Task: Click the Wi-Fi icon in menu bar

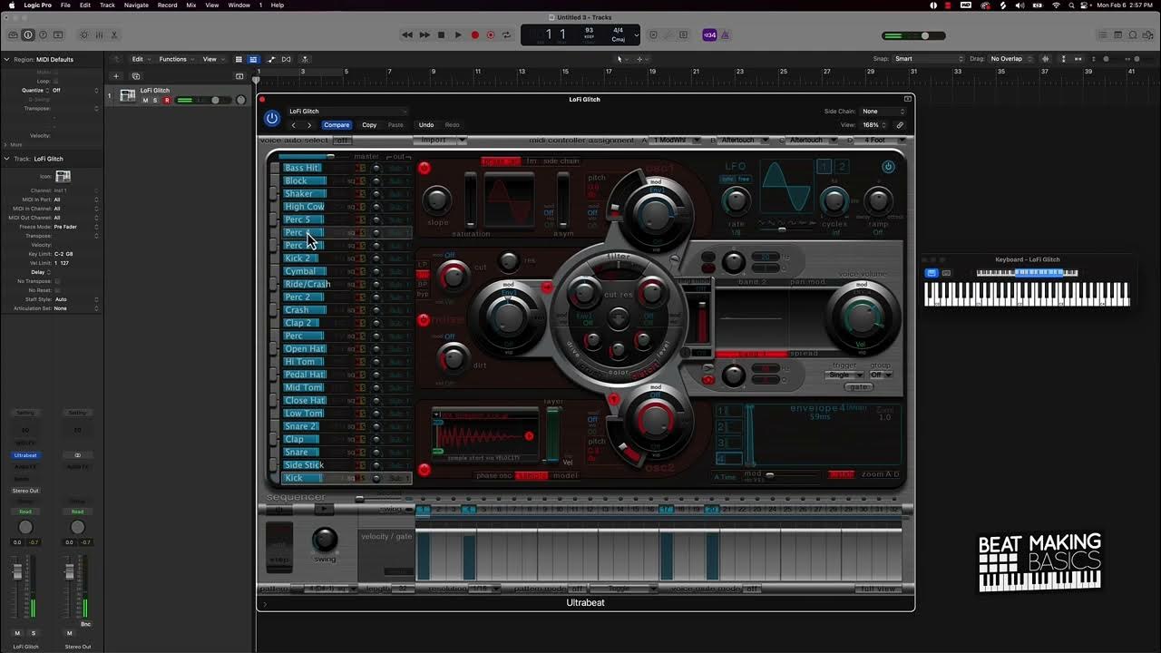Action: point(1057,5)
